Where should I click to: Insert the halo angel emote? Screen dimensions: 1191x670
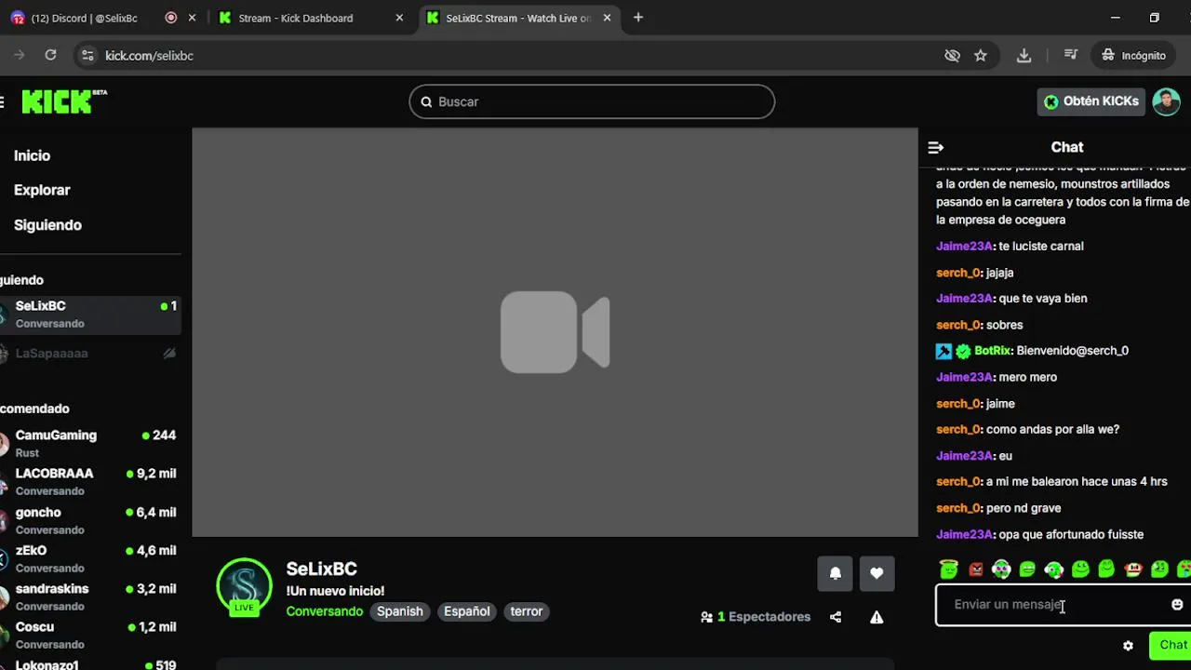948,569
